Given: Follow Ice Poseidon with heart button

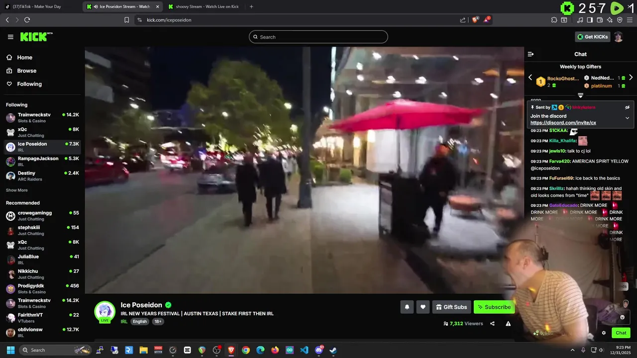Looking at the screenshot, I should tap(423, 307).
